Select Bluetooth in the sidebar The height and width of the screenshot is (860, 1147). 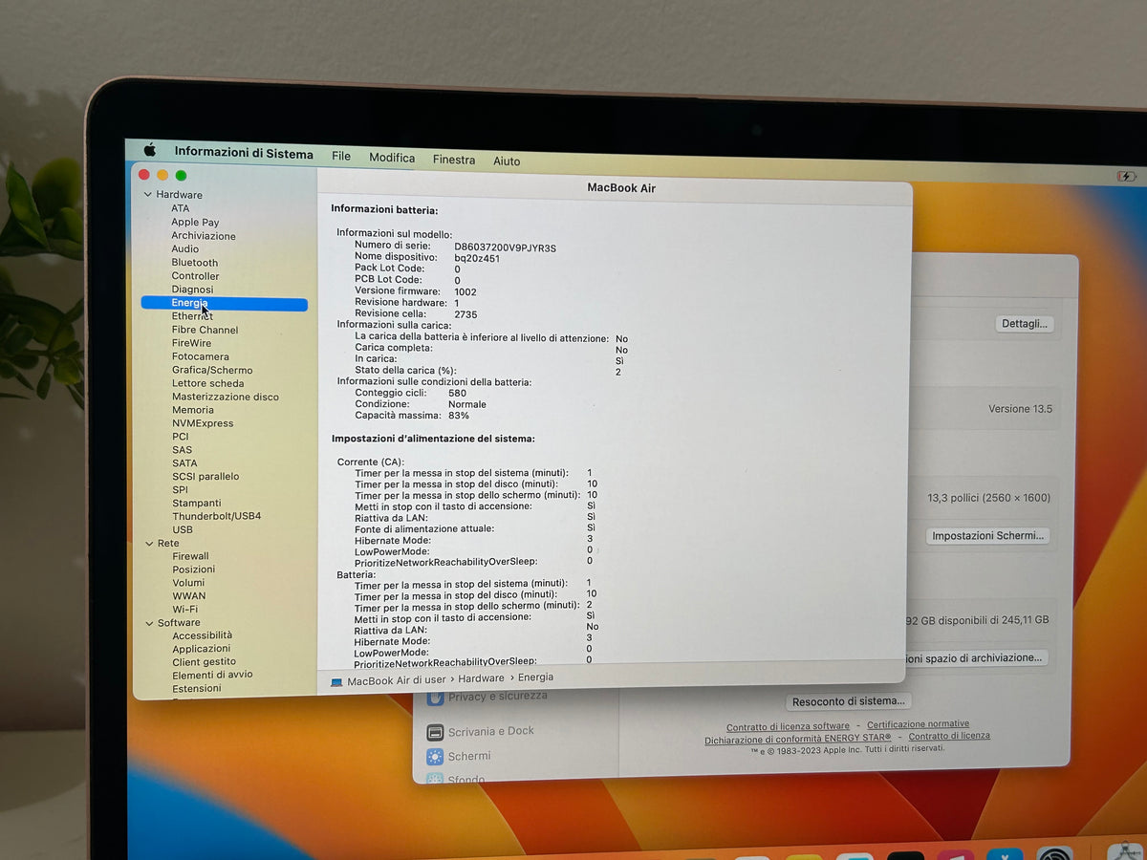click(x=195, y=263)
